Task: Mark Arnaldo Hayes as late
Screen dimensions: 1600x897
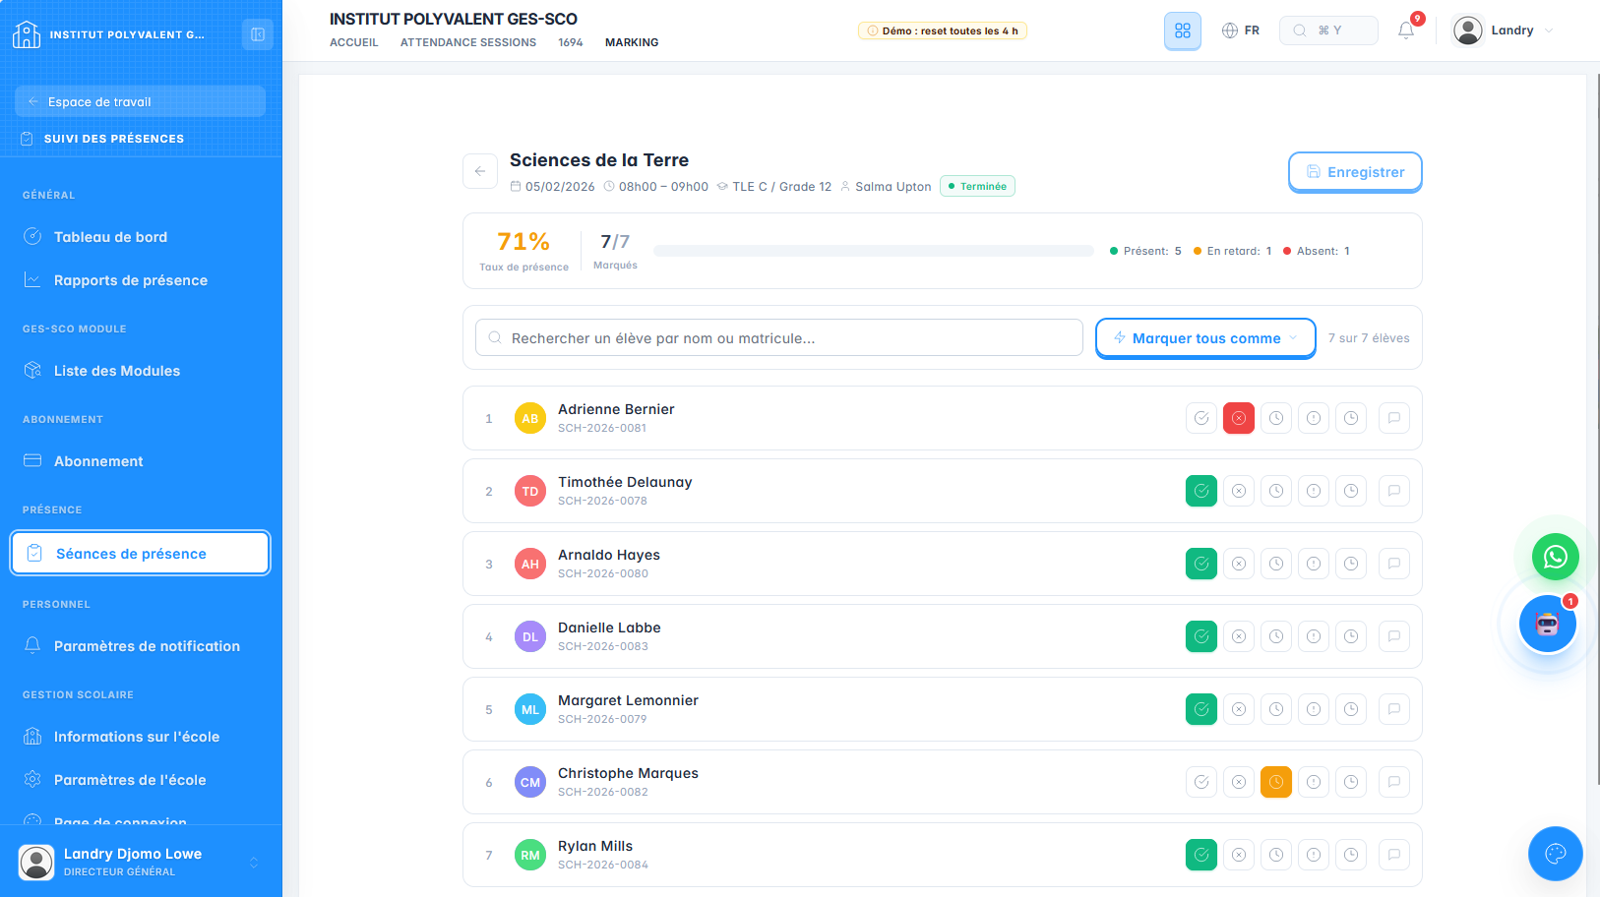Action: coord(1276,564)
